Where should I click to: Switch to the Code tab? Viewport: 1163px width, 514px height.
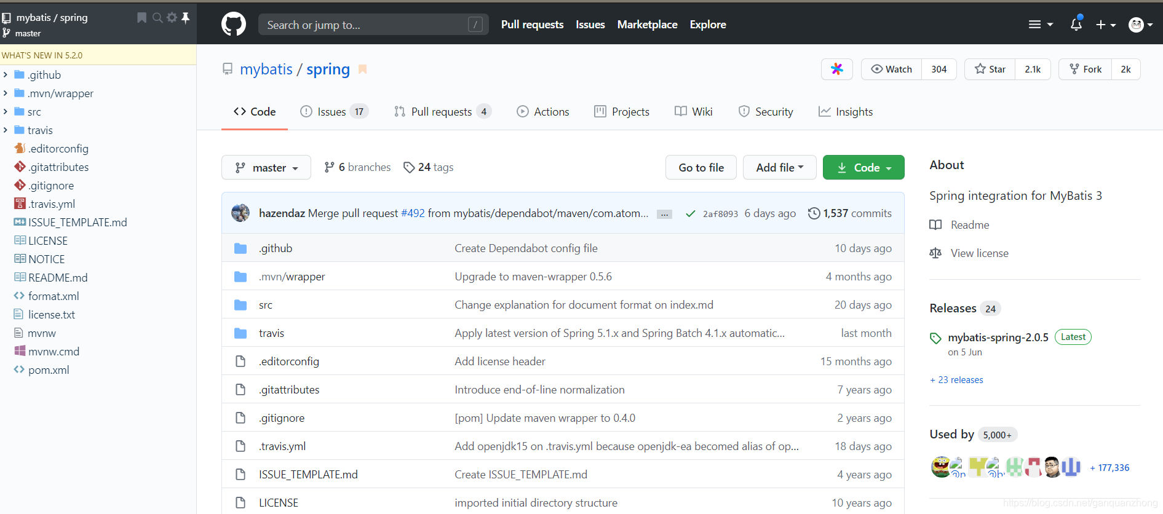coord(255,112)
